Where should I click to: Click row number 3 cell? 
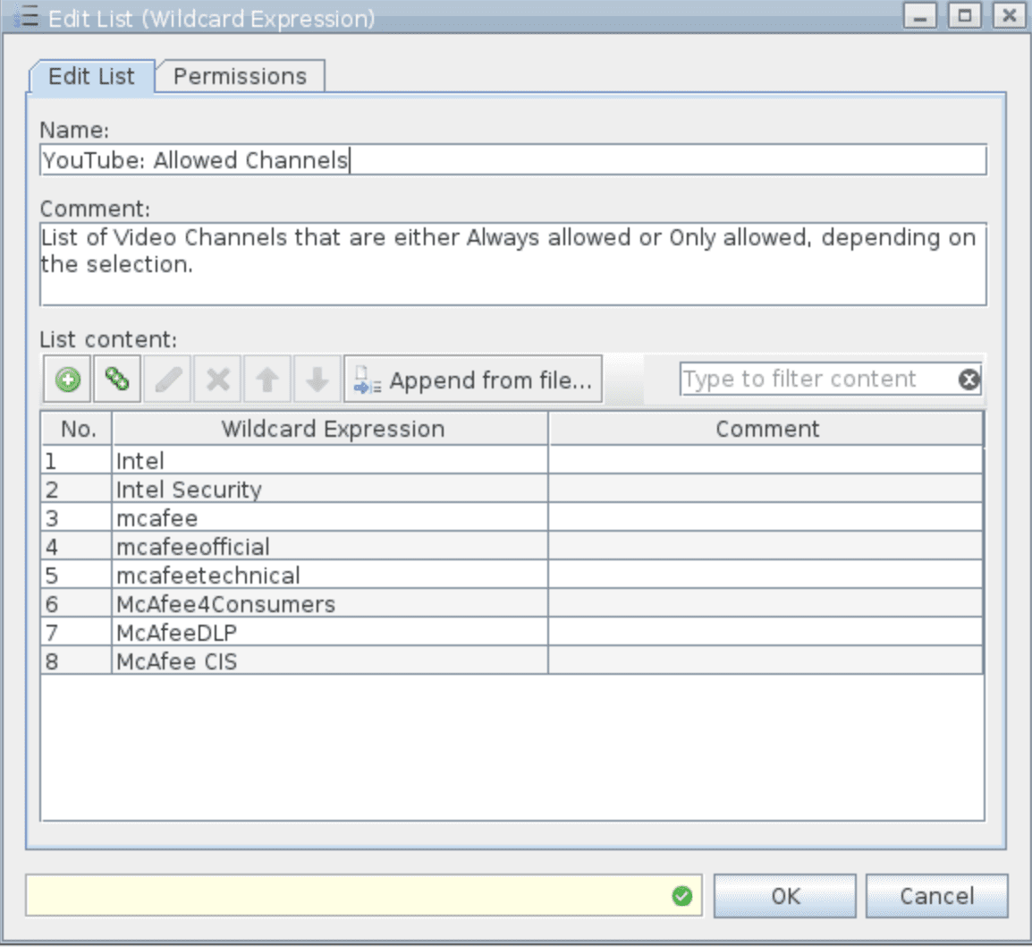(76, 518)
